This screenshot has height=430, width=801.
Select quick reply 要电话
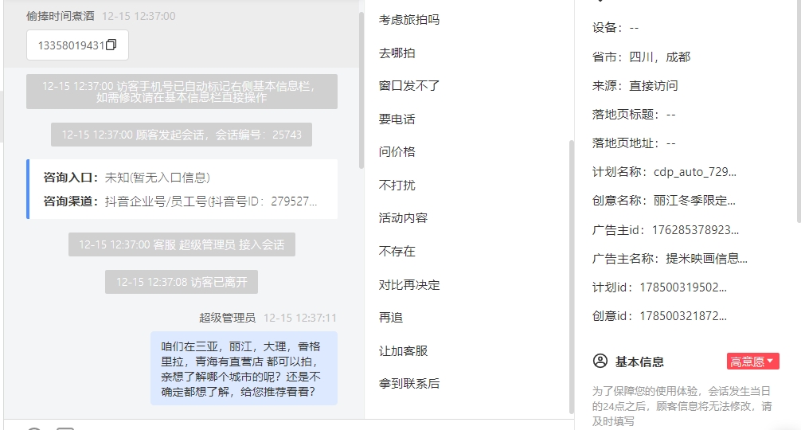click(x=397, y=119)
